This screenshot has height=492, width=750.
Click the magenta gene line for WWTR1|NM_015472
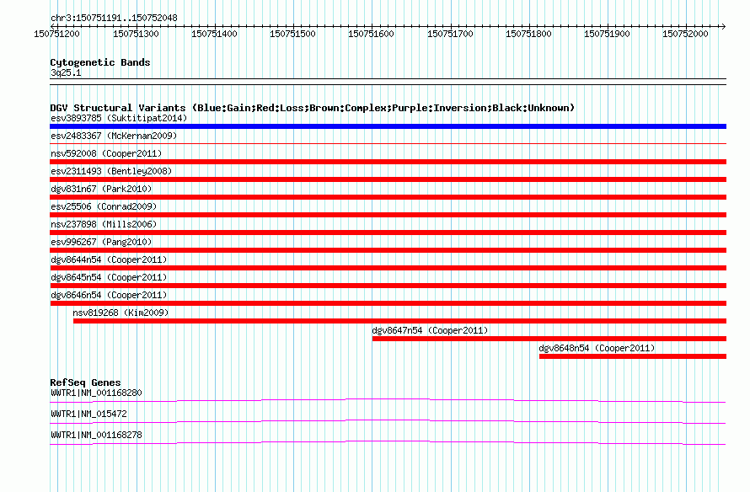(x=388, y=421)
